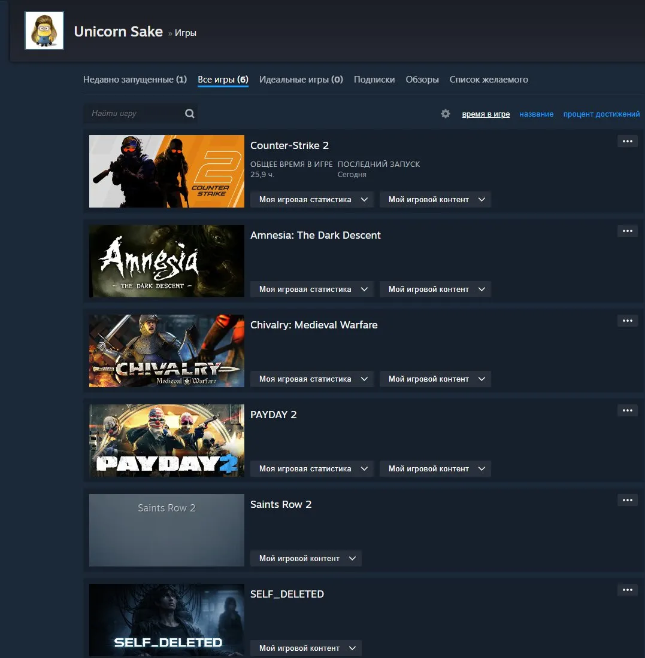Expand Counter-Strike 2 game statistics dropdown

(312, 199)
